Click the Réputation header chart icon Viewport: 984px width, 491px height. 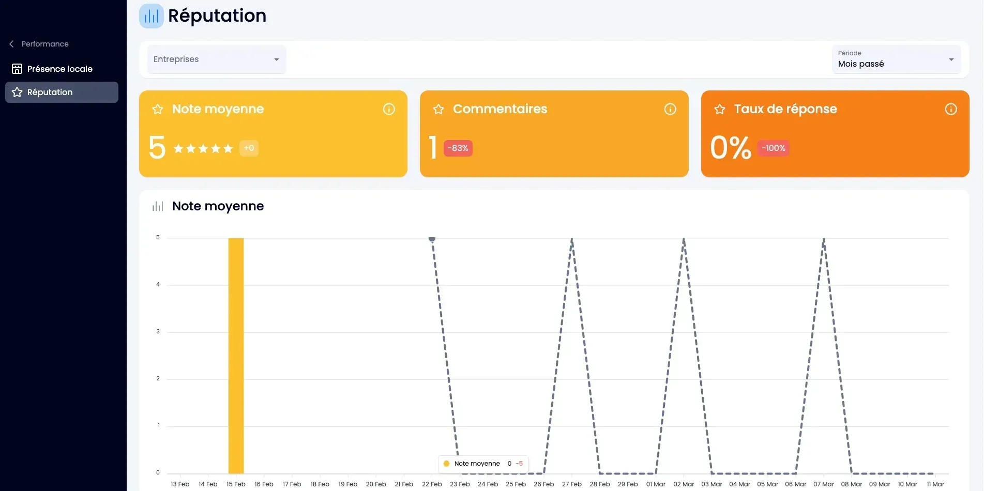coord(152,16)
